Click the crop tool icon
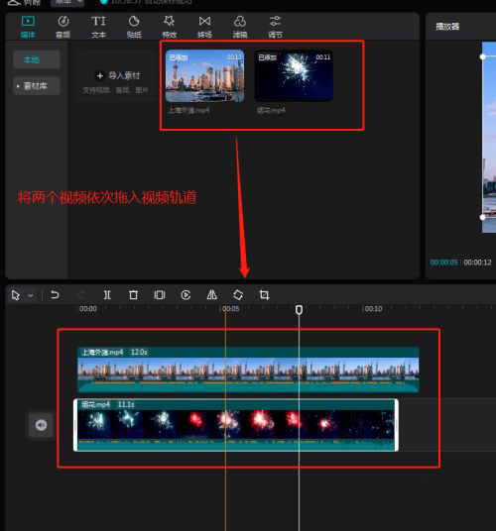This screenshot has height=531, width=496. pyautogui.click(x=264, y=295)
